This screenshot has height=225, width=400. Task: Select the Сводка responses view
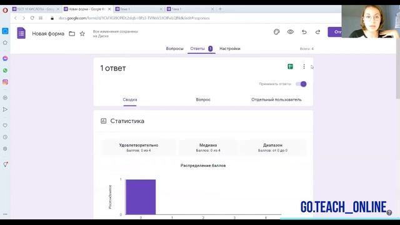[130, 100]
